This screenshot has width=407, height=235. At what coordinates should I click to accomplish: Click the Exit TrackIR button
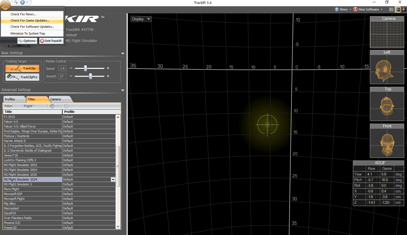point(51,41)
